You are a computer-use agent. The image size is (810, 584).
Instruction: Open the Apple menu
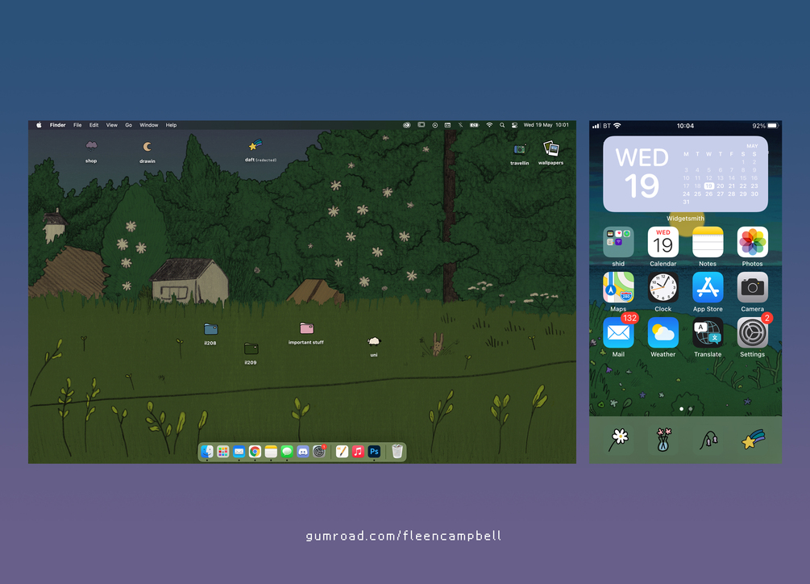click(x=39, y=125)
